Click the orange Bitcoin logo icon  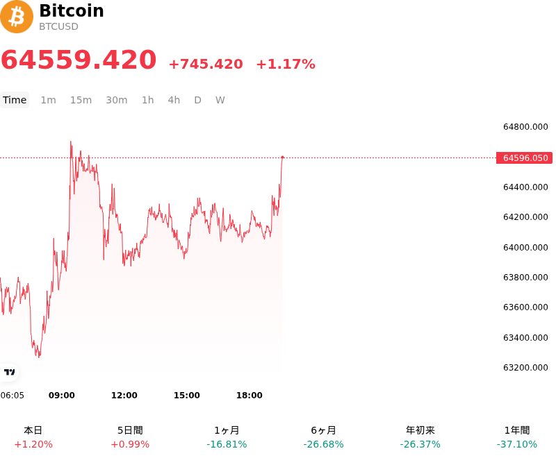coord(16,17)
